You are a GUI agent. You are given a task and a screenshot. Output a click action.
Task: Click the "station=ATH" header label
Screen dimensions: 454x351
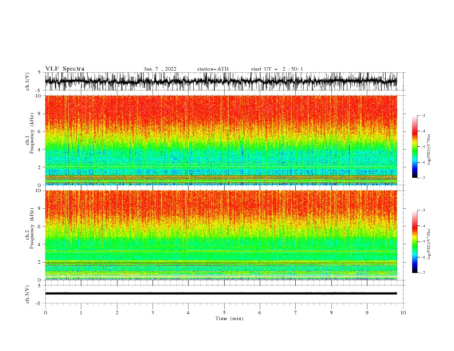click(x=213, y=69)
